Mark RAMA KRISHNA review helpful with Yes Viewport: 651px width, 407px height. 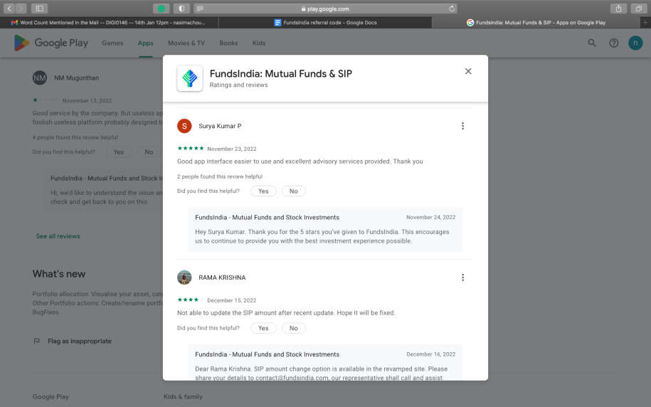[x=263, y=328]
